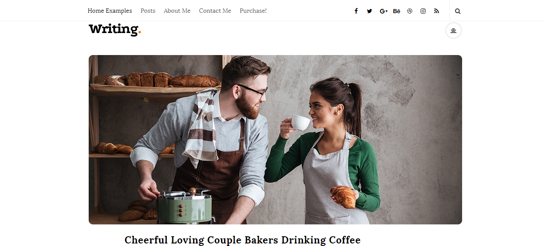Toggle the round sidebar menu button
Screen dimensions: 544x246
point(453,30)
